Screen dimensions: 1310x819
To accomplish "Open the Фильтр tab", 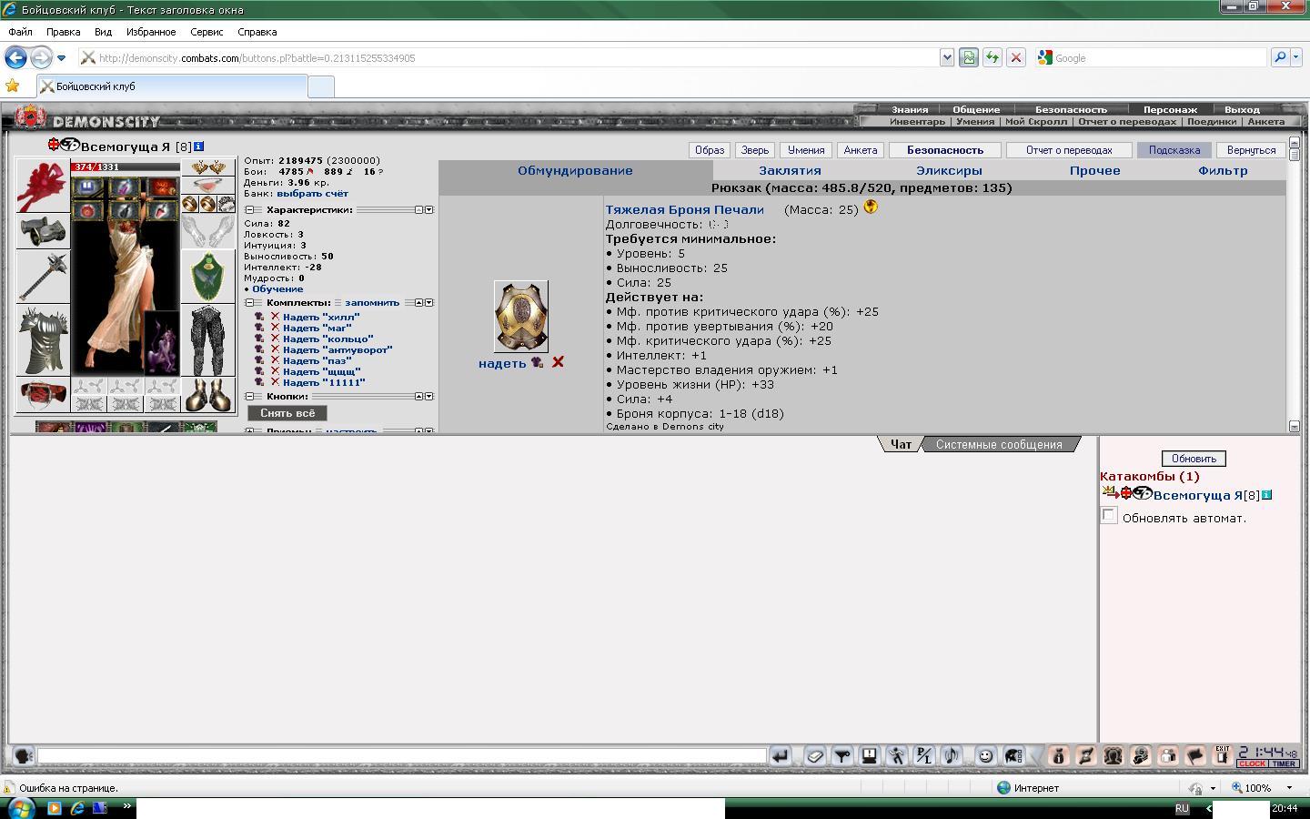I will 1223,170.
